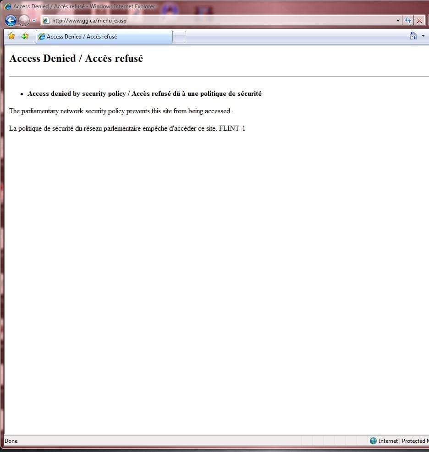Viewport: 429px width, 452px height.
Task: Refresh the page with the Refresh icon
Action: coord(407,21)
